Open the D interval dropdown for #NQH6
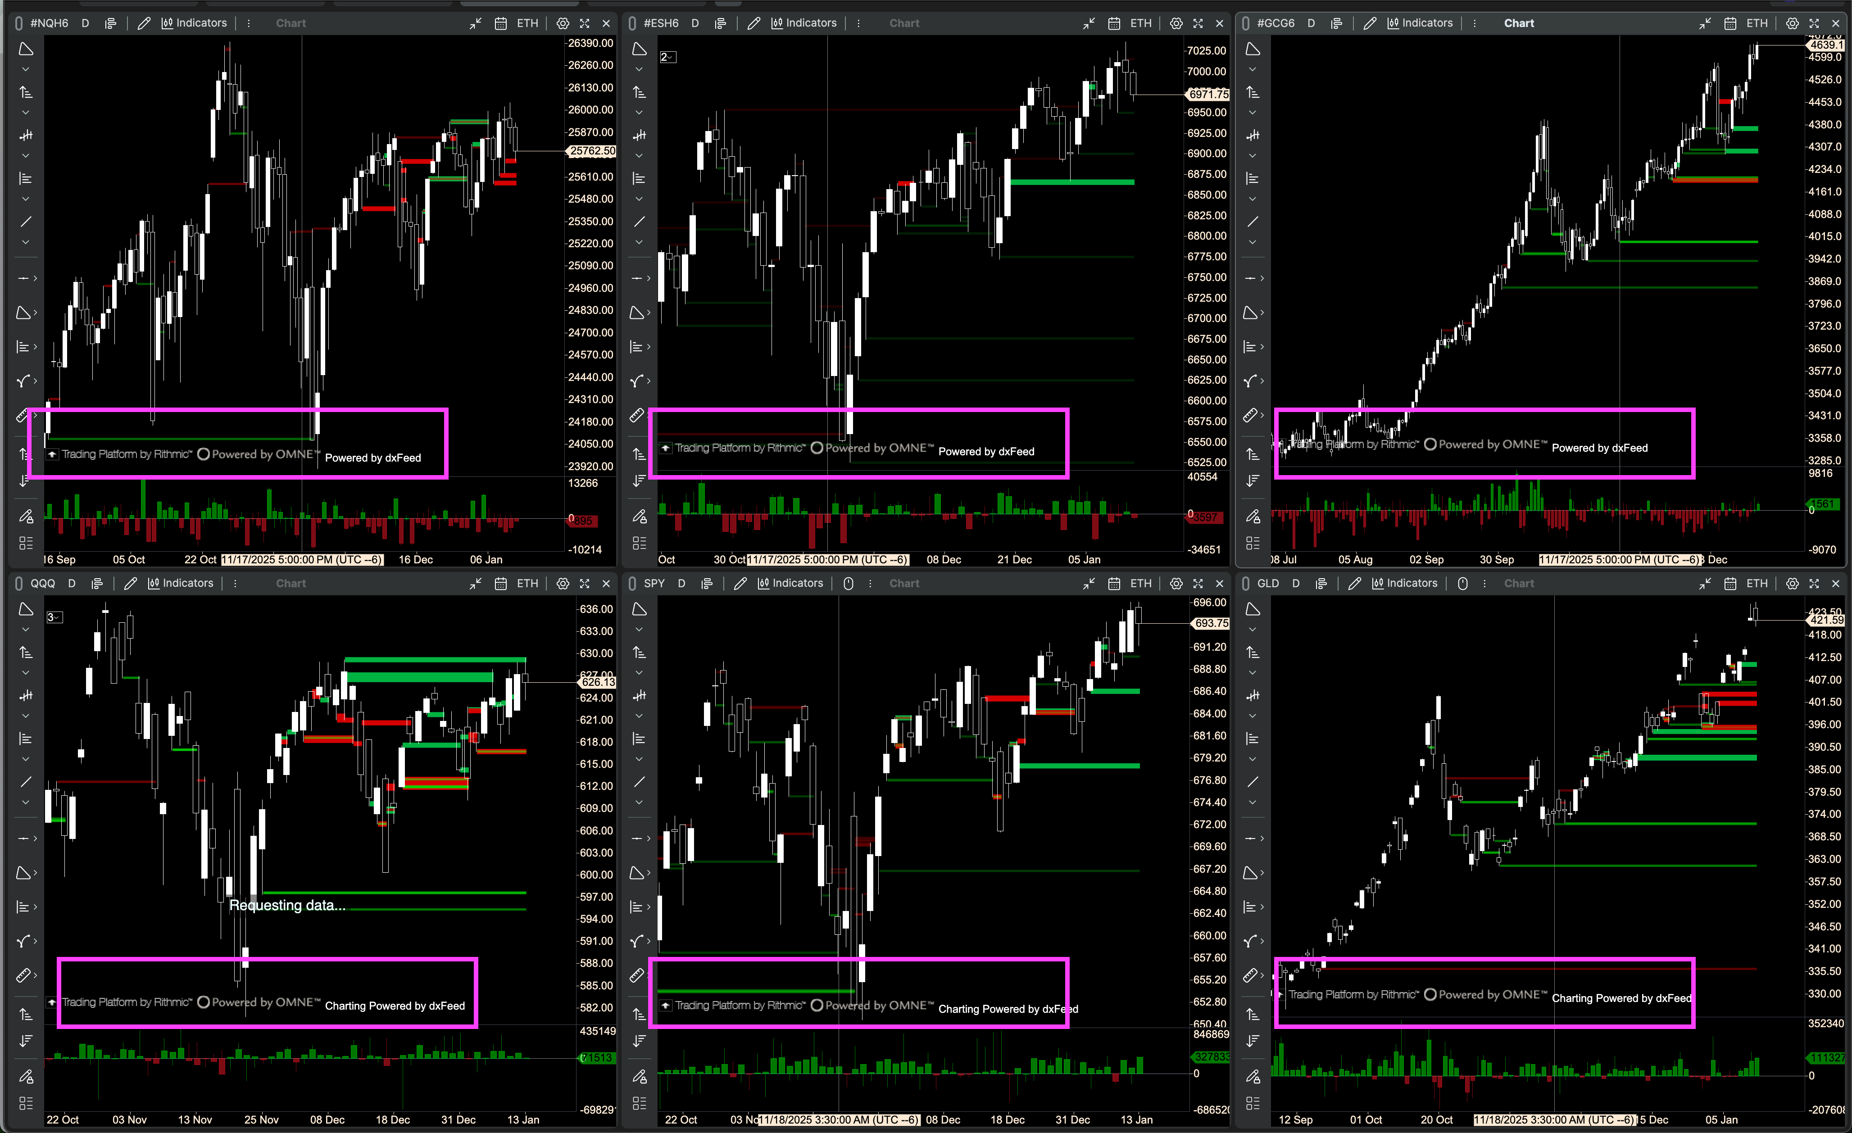Viewport: 1852px width, 1133px height. 85,23
